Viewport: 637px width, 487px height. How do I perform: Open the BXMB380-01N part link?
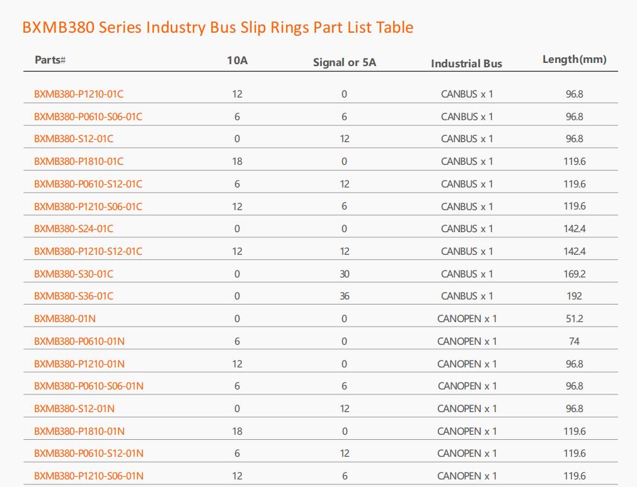(64, 319)
